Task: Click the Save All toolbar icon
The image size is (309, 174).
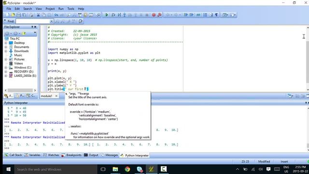Action: (x=24, y=15)
